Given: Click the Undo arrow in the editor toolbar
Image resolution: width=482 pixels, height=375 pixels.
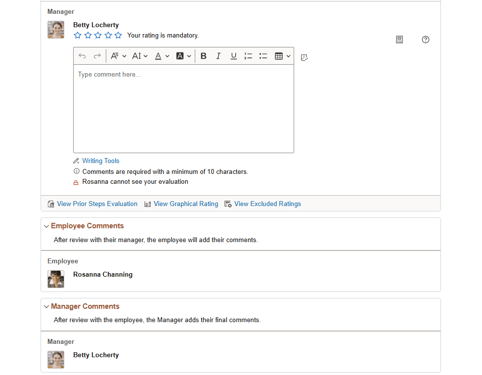Looking at the screenshot, I should point(82,56).
